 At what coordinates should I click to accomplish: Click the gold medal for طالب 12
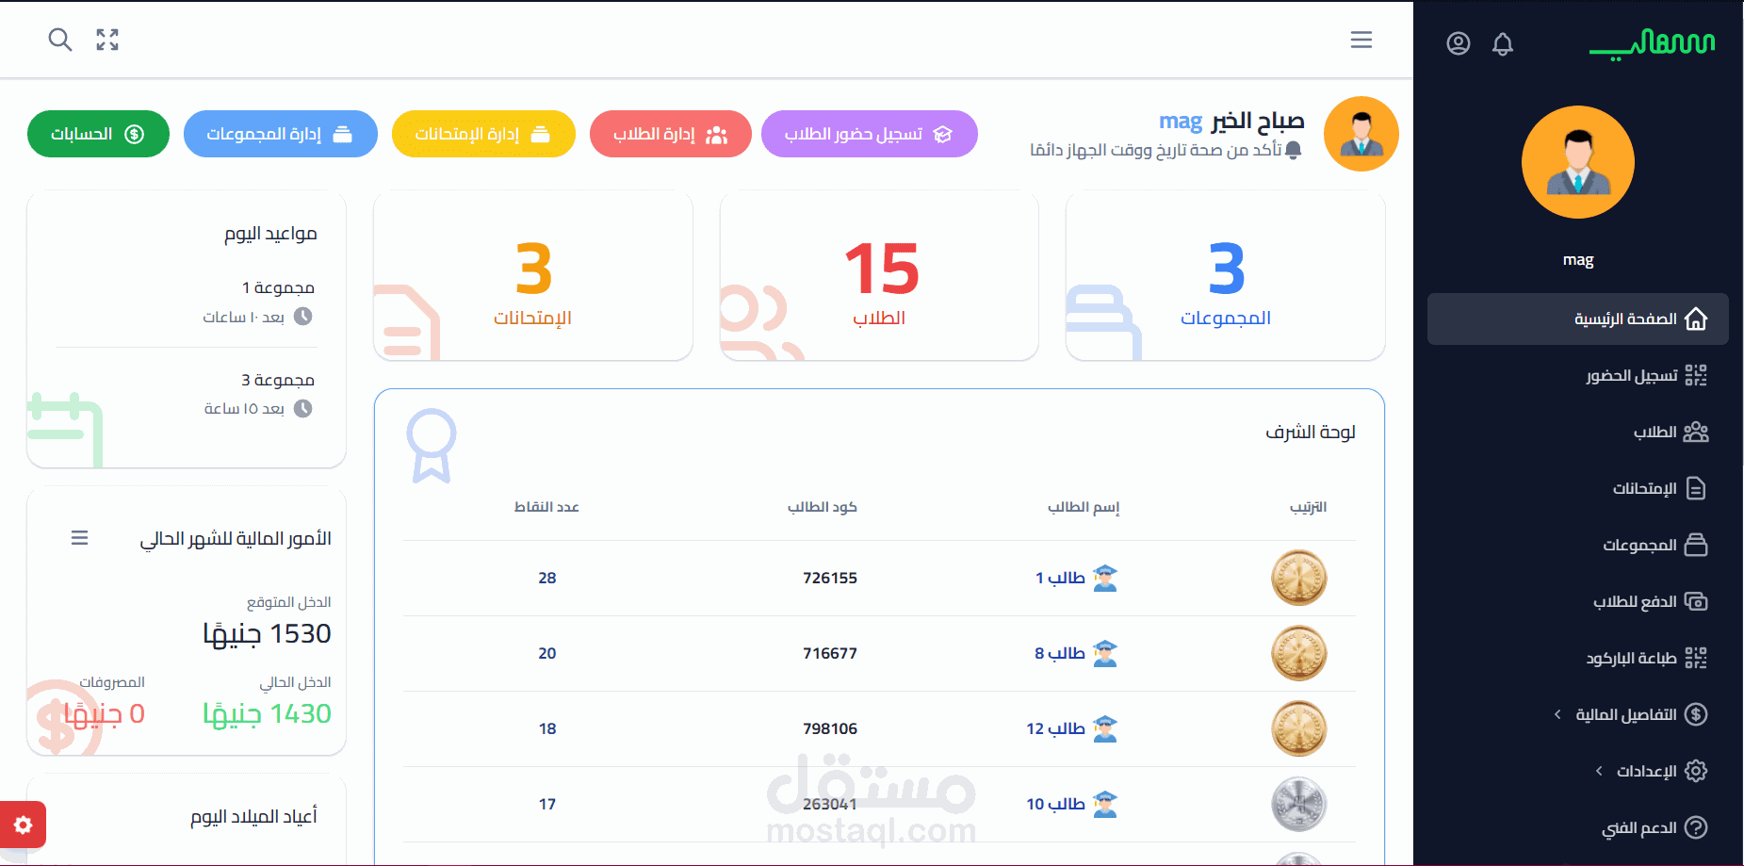tap(1299, 728)
